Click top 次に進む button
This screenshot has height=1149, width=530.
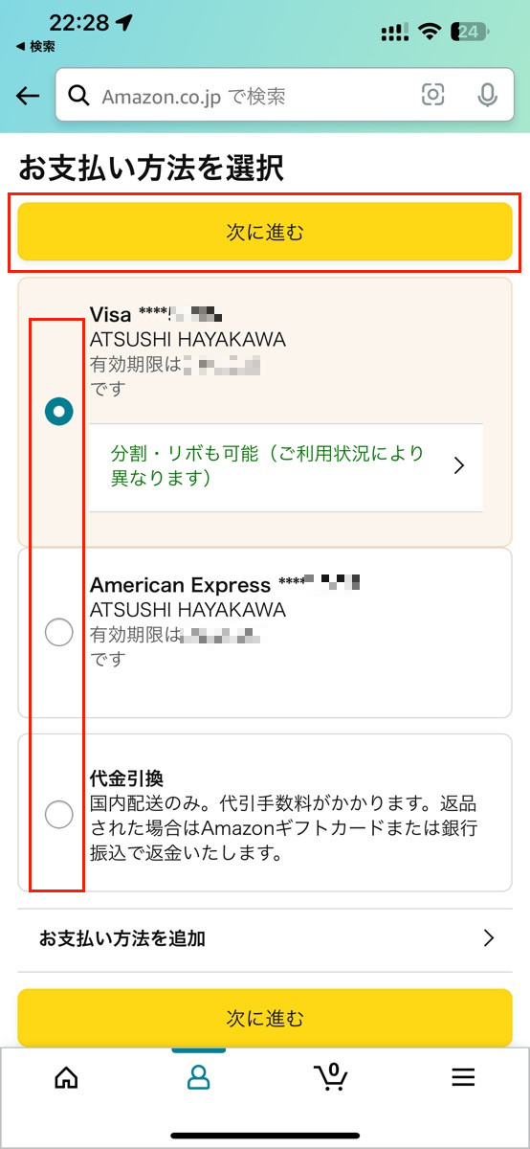(x=265, y=231)
